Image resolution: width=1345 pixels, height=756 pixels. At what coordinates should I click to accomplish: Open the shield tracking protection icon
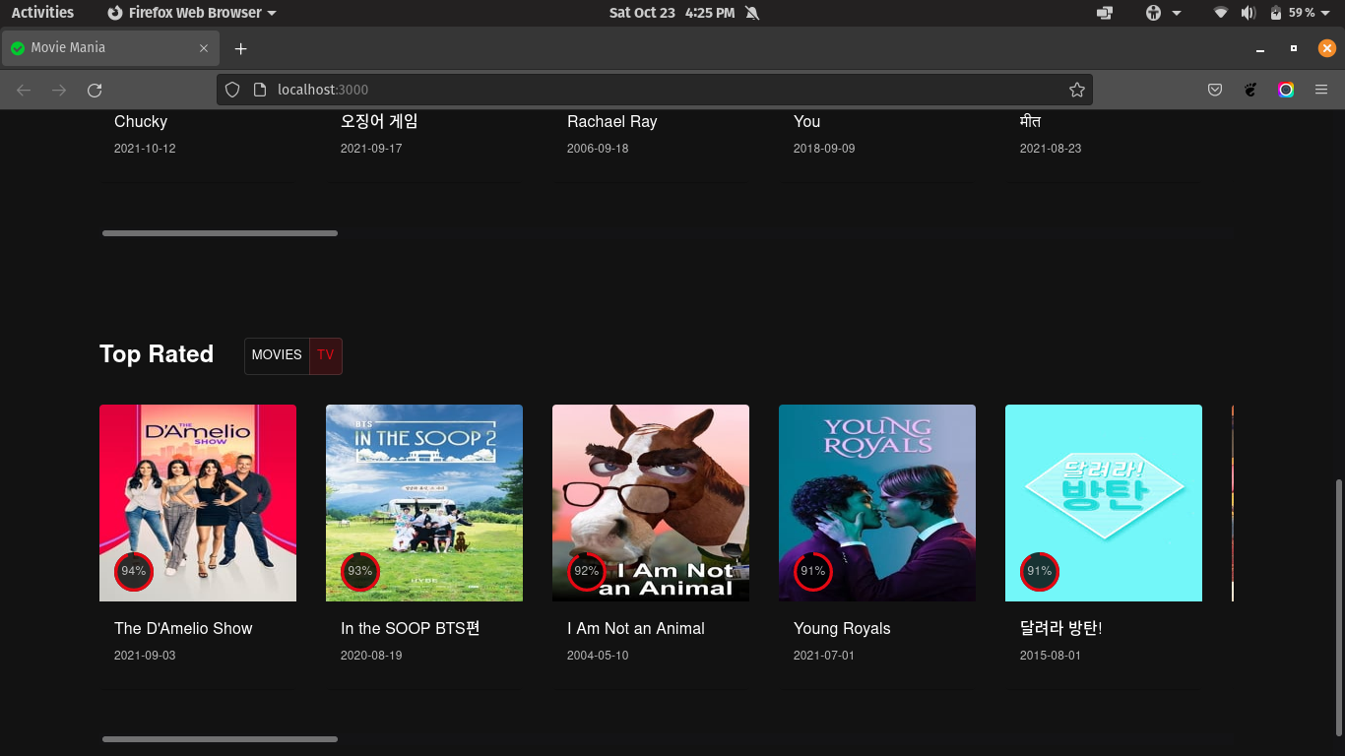pyautogui.click(x=232, y=90)
